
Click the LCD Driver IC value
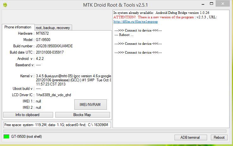(53, 95)
